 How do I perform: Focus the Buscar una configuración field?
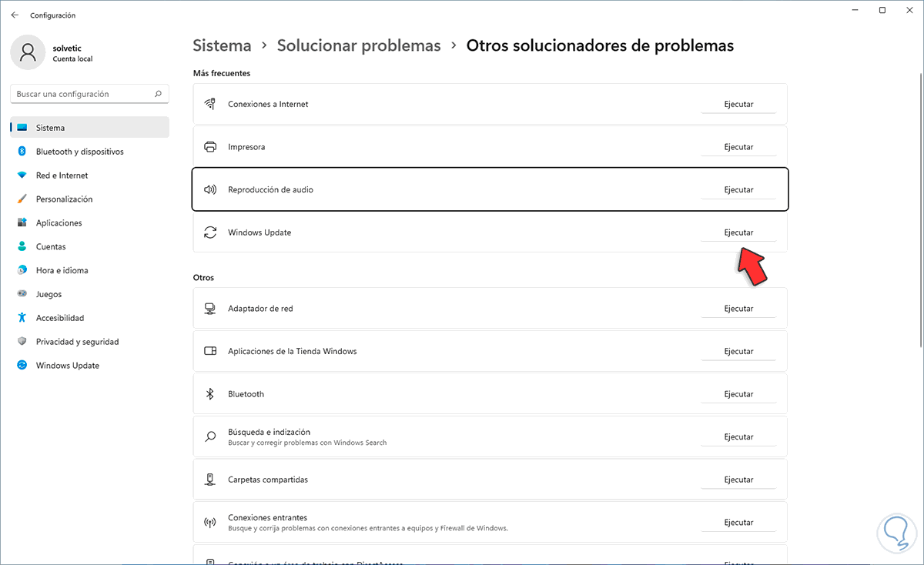tap(81, 94)
